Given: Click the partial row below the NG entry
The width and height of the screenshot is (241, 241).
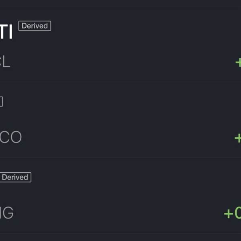Looking at the screenshot, I should point(120,237).
